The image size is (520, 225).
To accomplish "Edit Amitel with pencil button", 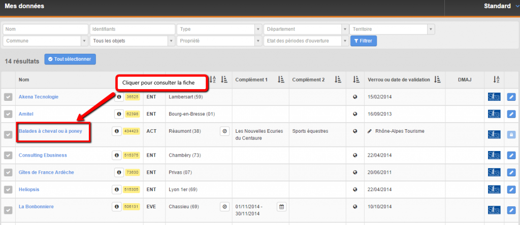I will [x=511, y=115].
